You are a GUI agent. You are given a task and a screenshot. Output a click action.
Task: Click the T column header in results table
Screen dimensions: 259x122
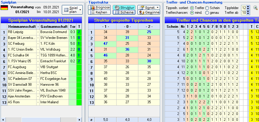(x=252, y=26)
